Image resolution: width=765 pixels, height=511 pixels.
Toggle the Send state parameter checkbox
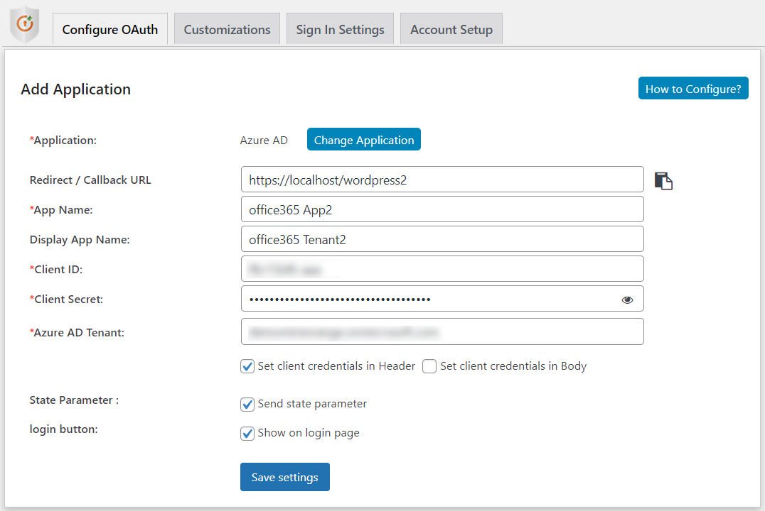point(247,405)
